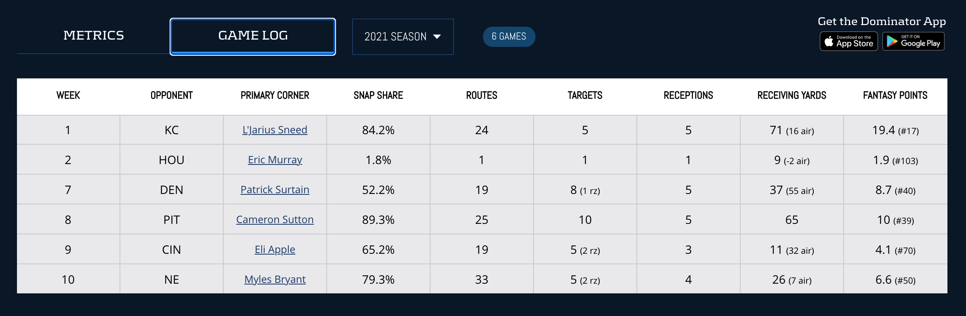Open Myles Bryant player link

click(275, 280)
